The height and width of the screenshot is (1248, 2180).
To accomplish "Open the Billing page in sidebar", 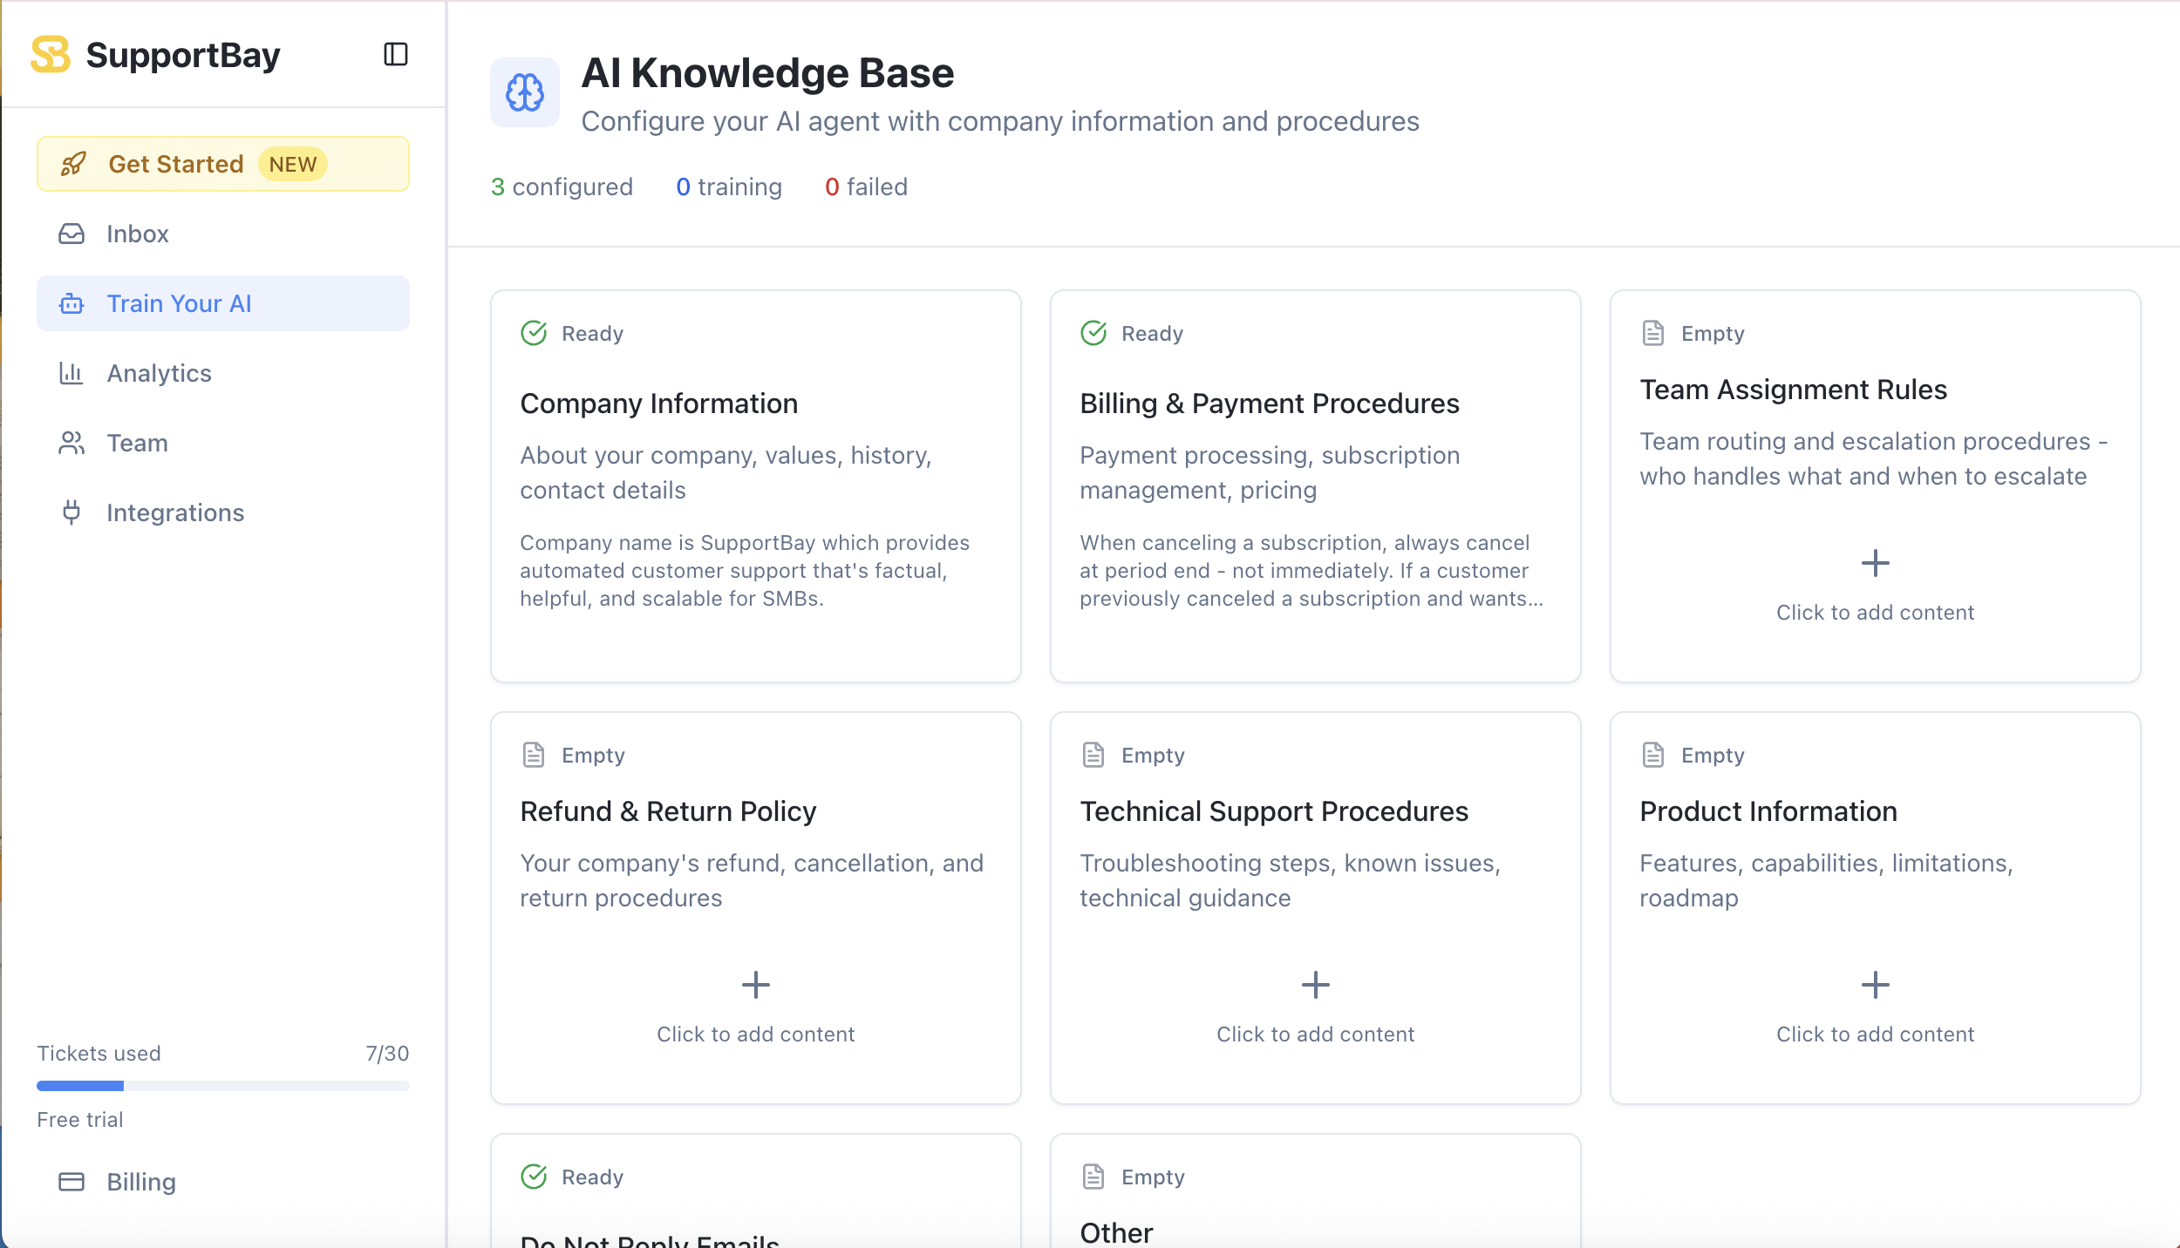I will point(223,1182).
